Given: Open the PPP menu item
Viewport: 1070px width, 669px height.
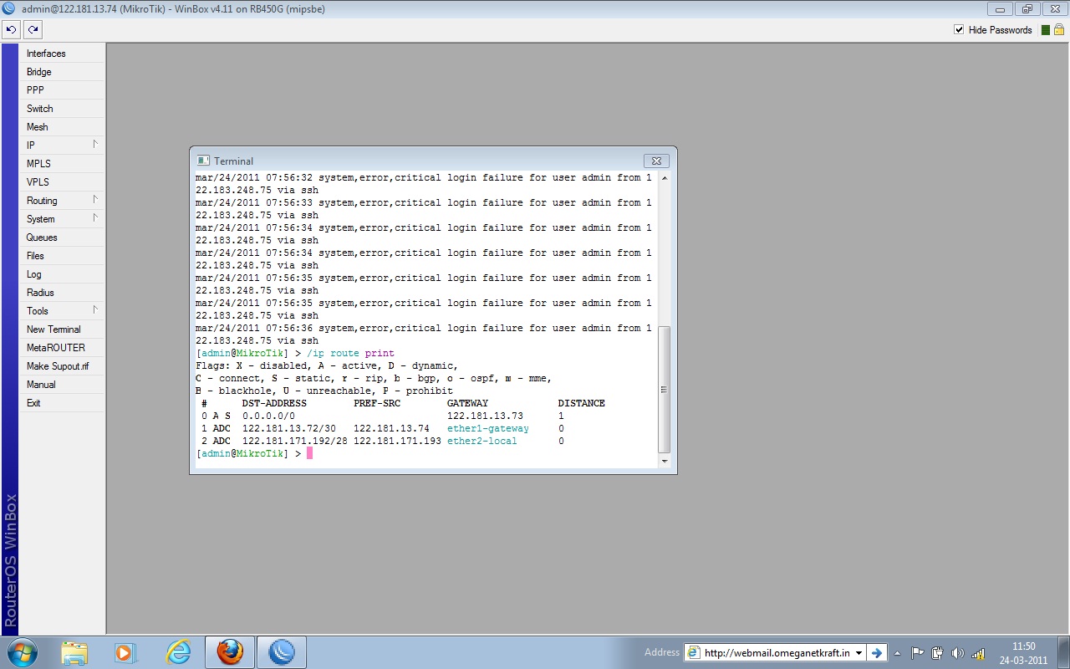Looking at the screenshot, I should (x=63, y=90).
